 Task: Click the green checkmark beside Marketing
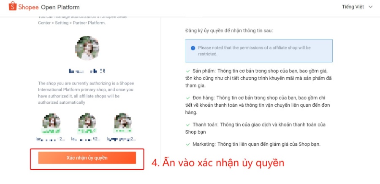pyautogui.click(x=188, y=145)
